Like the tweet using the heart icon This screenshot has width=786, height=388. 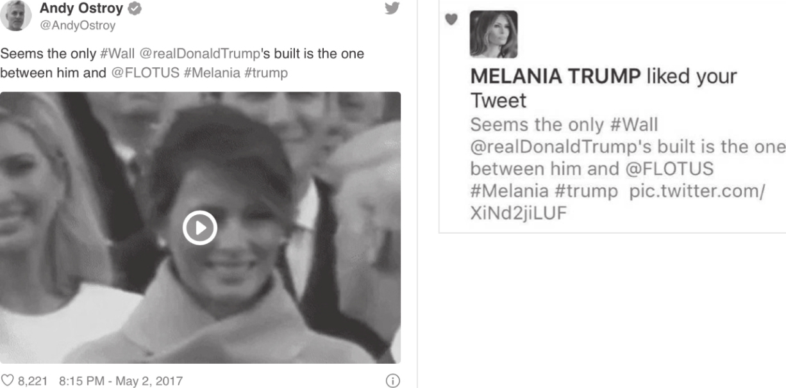[6, 381]
